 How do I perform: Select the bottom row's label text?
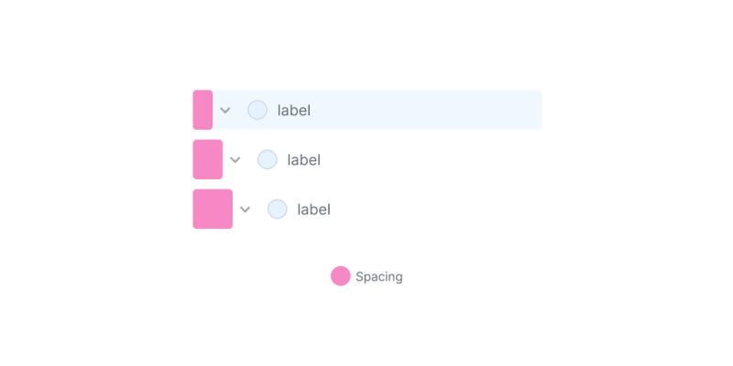[313, 210]
